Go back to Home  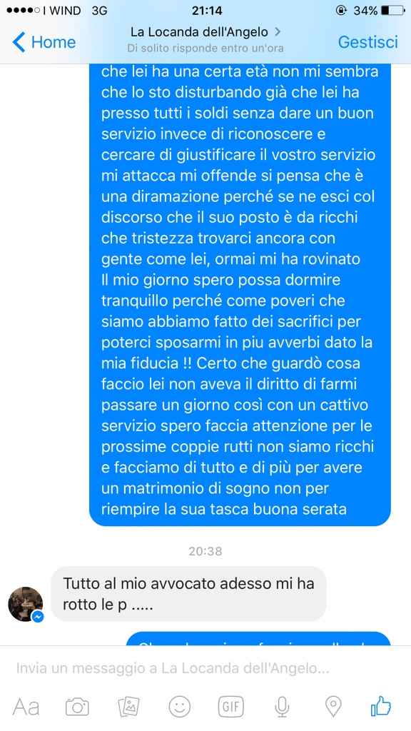(44, 42)
